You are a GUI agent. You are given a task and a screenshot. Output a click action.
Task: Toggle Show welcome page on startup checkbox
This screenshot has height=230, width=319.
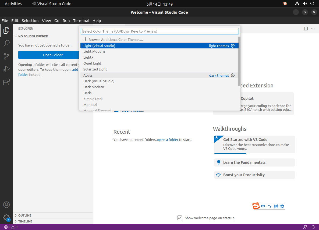(x=180, y=218)
